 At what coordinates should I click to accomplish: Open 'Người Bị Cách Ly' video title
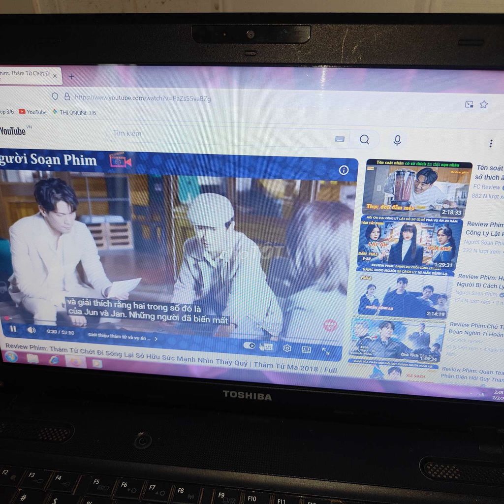tap(480, 281)
